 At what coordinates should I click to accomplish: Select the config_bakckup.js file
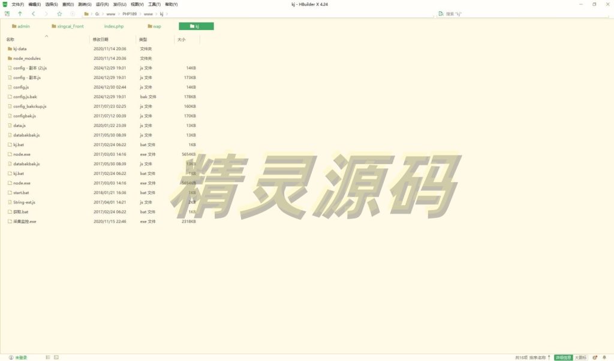pos(30,107)
